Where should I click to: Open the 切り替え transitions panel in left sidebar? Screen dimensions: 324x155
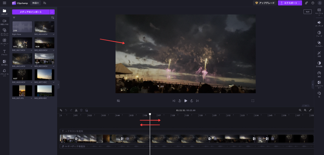[x=4, y=63]
